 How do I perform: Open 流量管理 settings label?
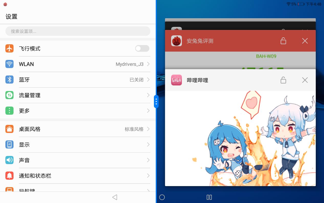(30, 95)
